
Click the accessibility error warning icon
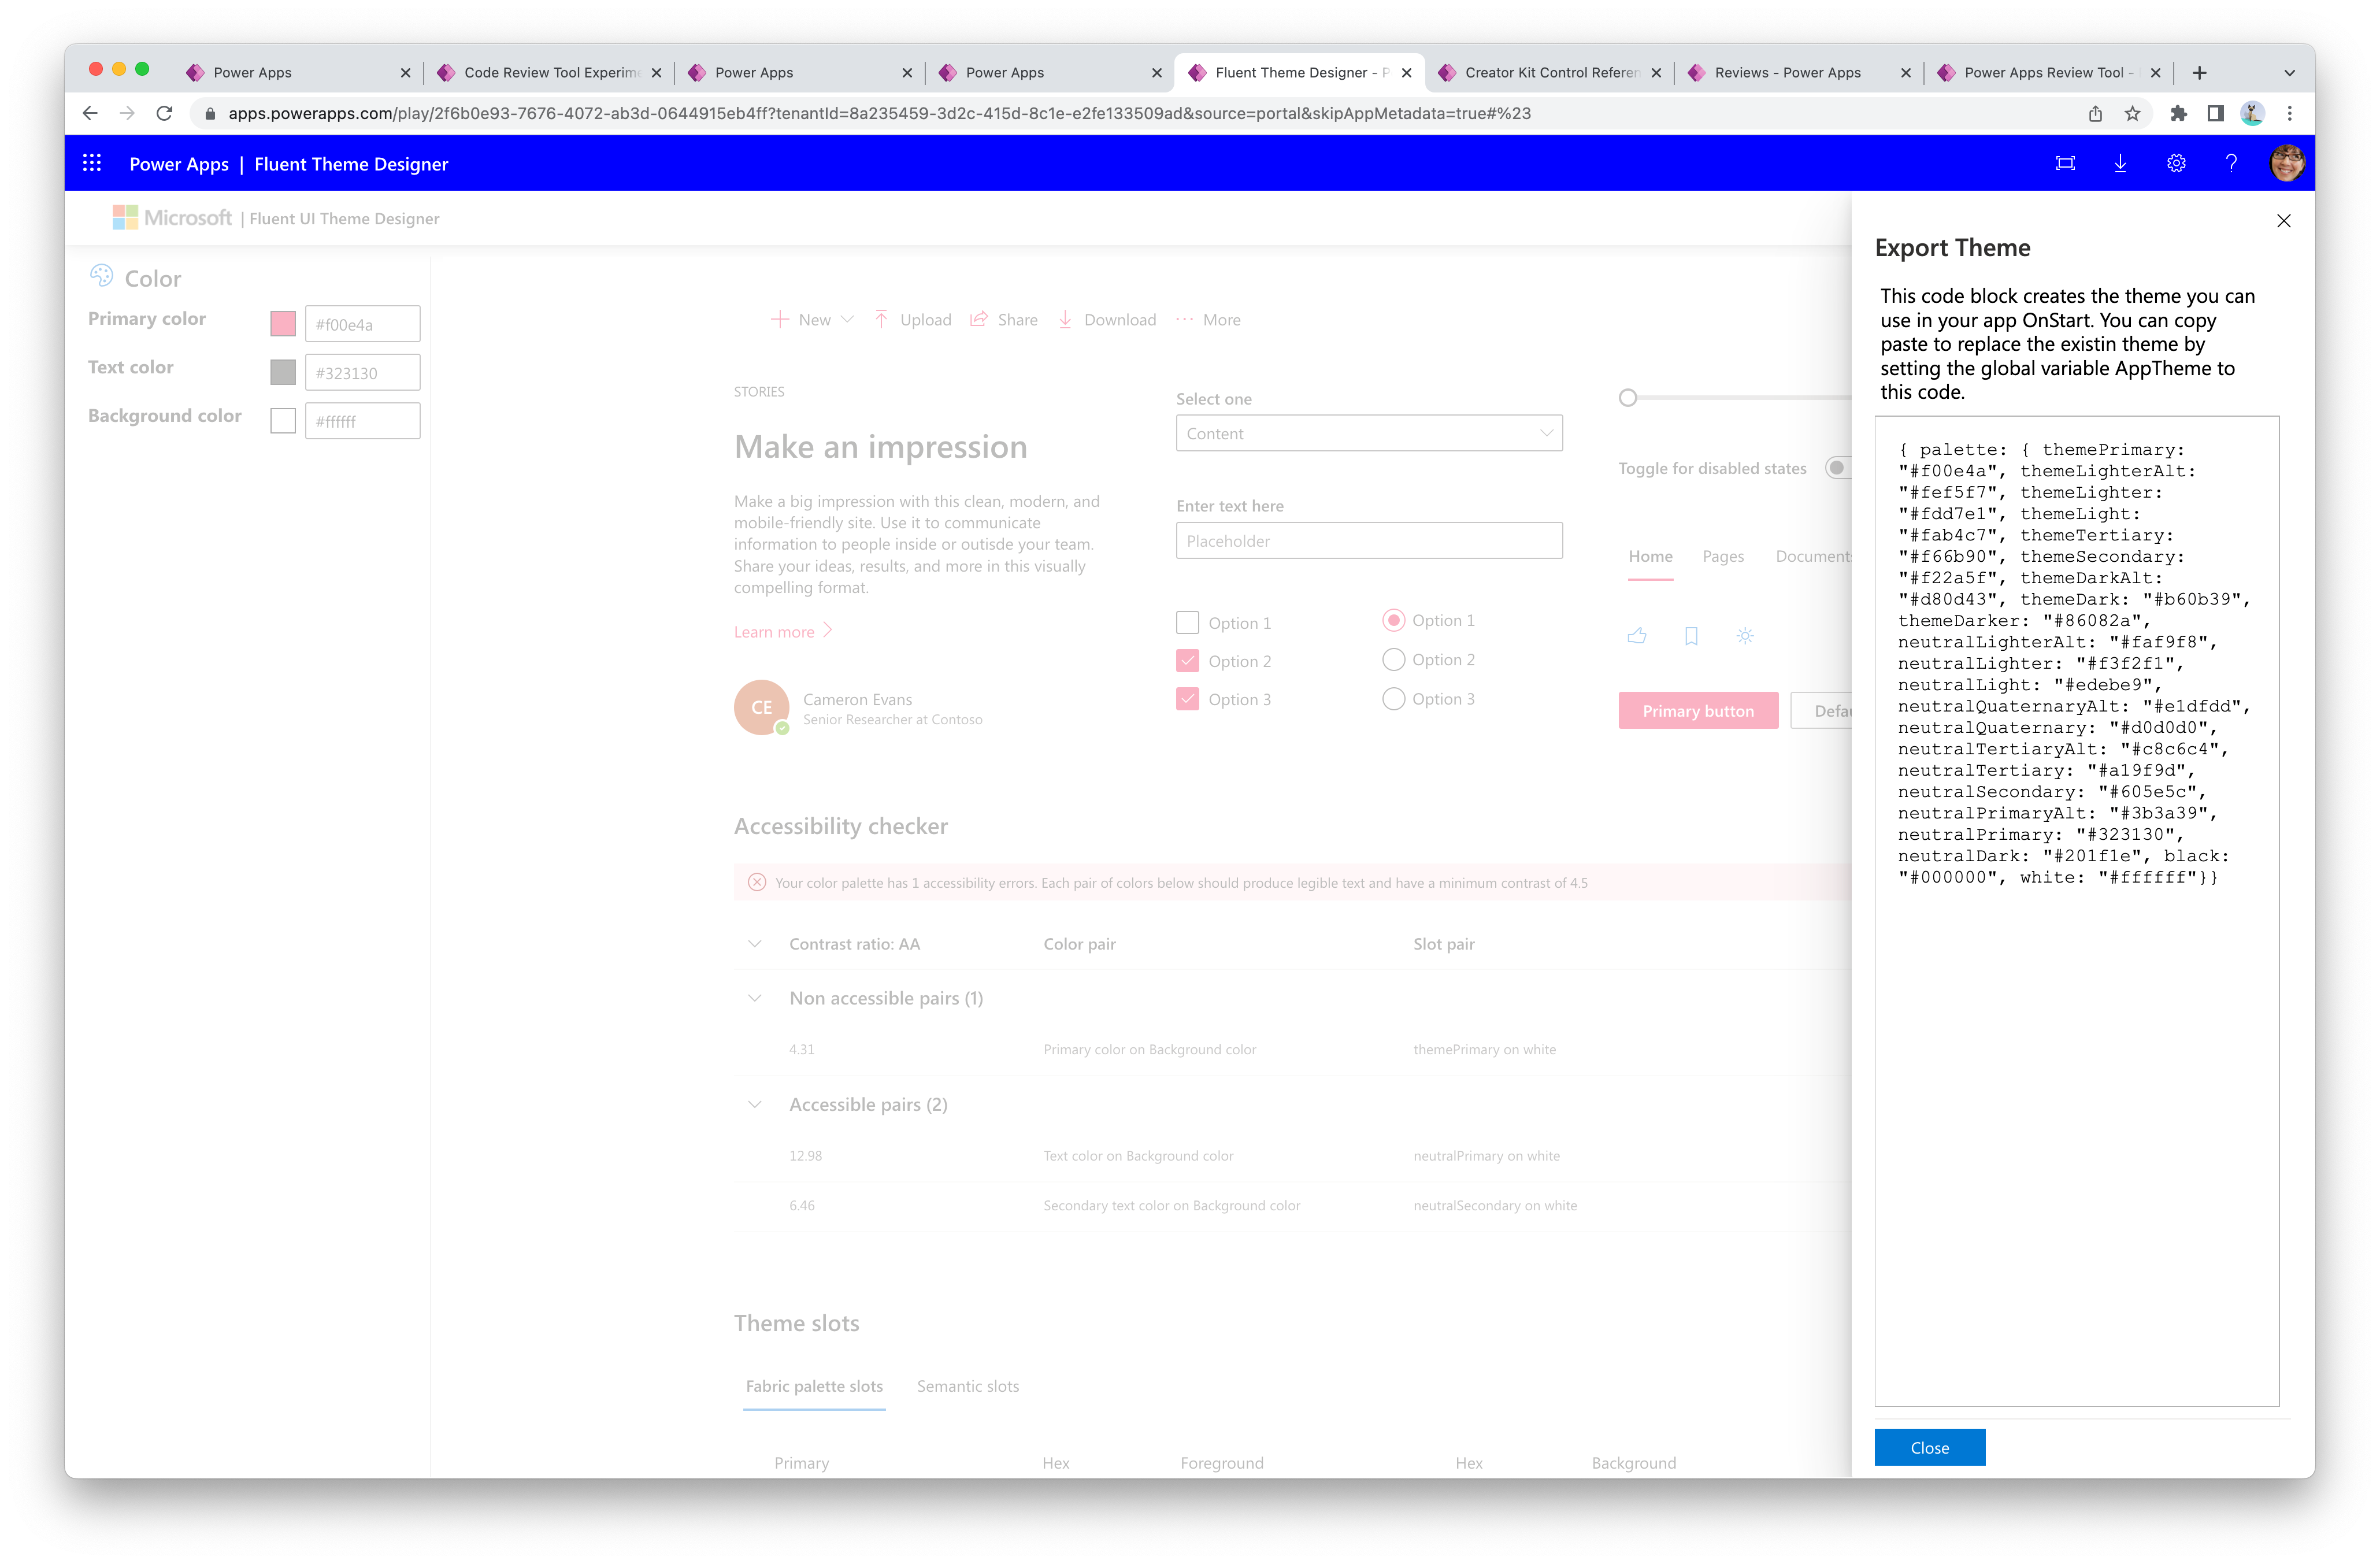[754, 881]
